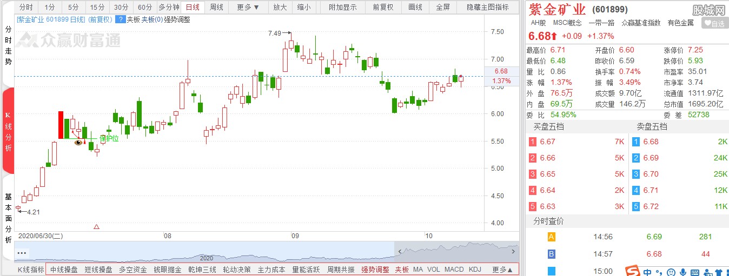Click the 自选 heart favorite button
729x276 pixels.
(x=714, y=23)
